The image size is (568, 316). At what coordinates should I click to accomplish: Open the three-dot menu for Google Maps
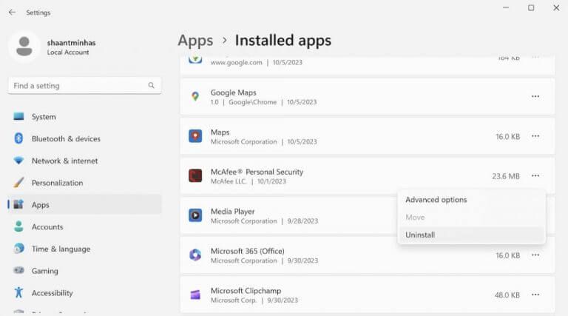tap(535, 96)
